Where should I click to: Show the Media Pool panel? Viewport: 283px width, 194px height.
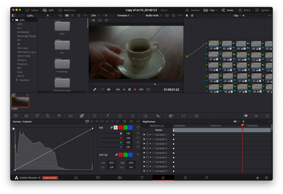pos(67,10)
